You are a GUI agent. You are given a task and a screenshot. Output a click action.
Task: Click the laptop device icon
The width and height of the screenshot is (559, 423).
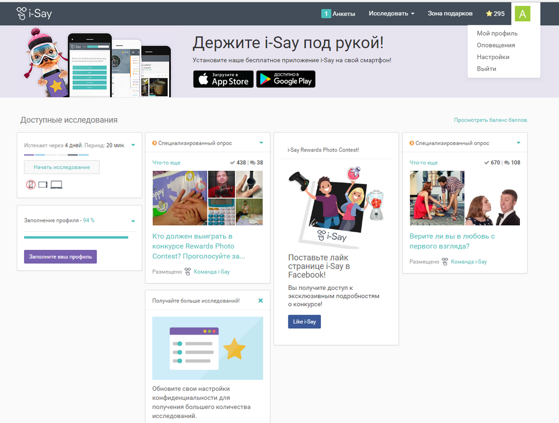[x=56, y=185]
